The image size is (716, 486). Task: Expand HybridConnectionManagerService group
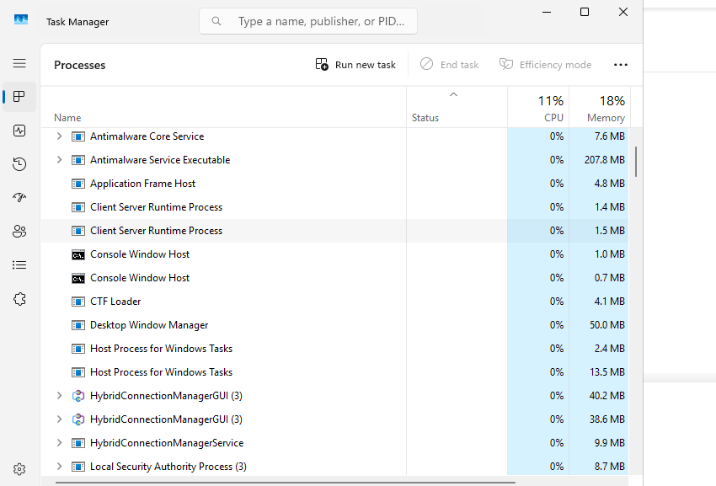pyautogui.click(x=59, y=442)
